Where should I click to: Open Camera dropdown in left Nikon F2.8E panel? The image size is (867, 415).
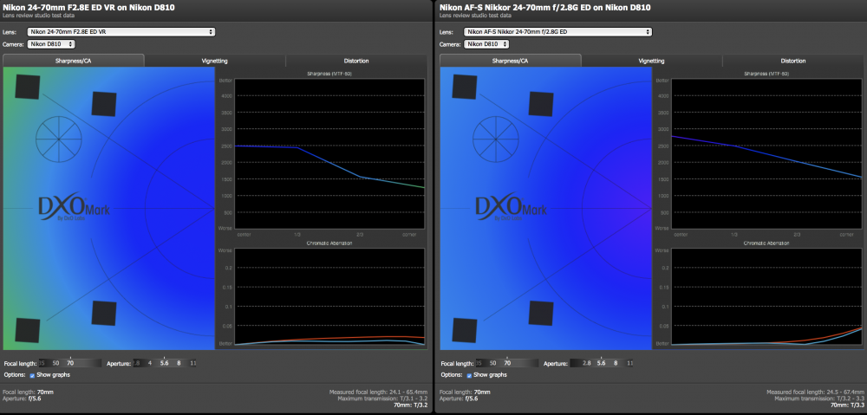tap(51, 43)
